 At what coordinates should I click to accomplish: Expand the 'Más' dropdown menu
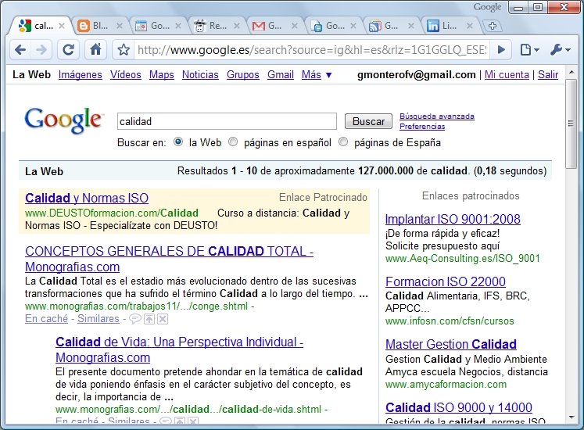317,74
